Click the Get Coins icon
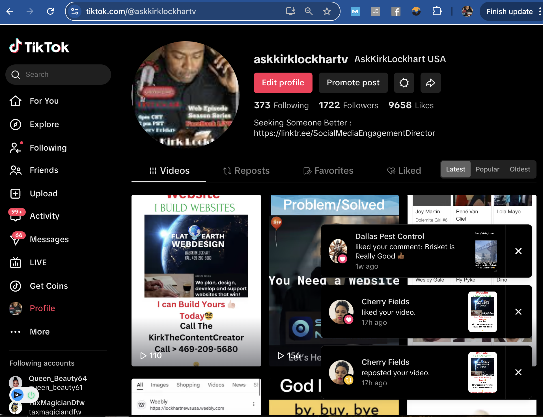This screenshot has height=417, width=543. pyautogui.click(x=16, y=286)
